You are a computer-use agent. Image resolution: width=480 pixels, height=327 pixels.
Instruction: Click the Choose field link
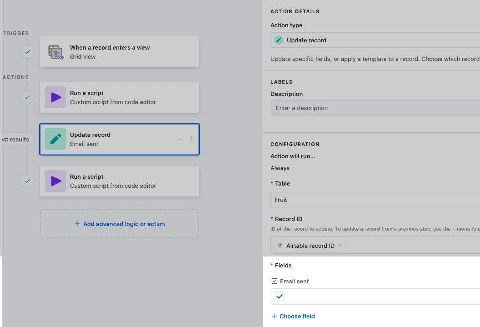coord(293,316)
